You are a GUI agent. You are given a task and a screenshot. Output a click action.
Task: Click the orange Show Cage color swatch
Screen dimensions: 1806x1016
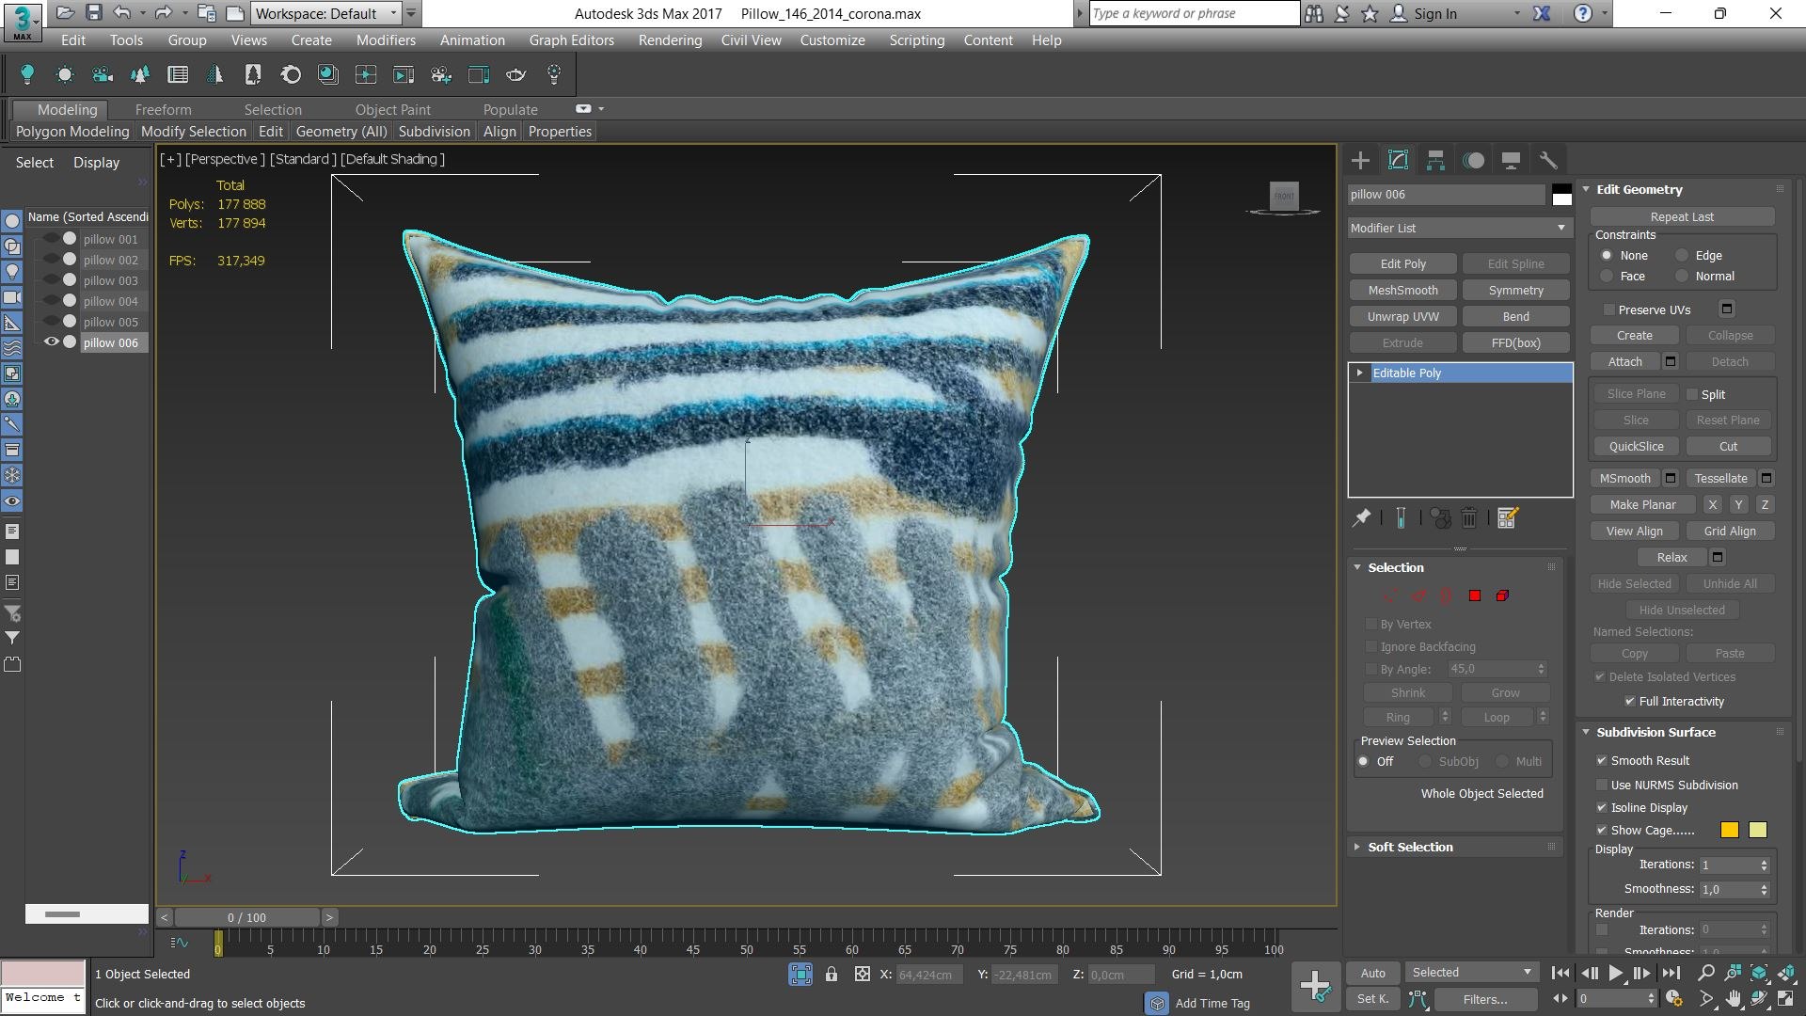(x=1729, y=830)
